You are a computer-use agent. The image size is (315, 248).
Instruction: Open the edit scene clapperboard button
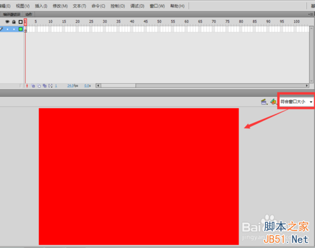coord(264,102)
